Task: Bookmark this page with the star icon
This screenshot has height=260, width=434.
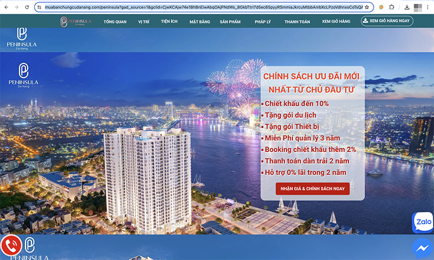Action: point(367,7)
